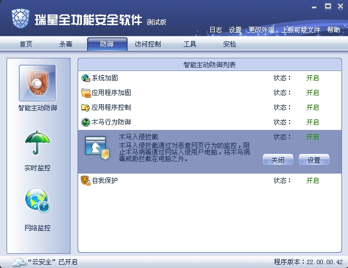Select the 防御 tab
The image size is (348, 268).
(107, 44)
